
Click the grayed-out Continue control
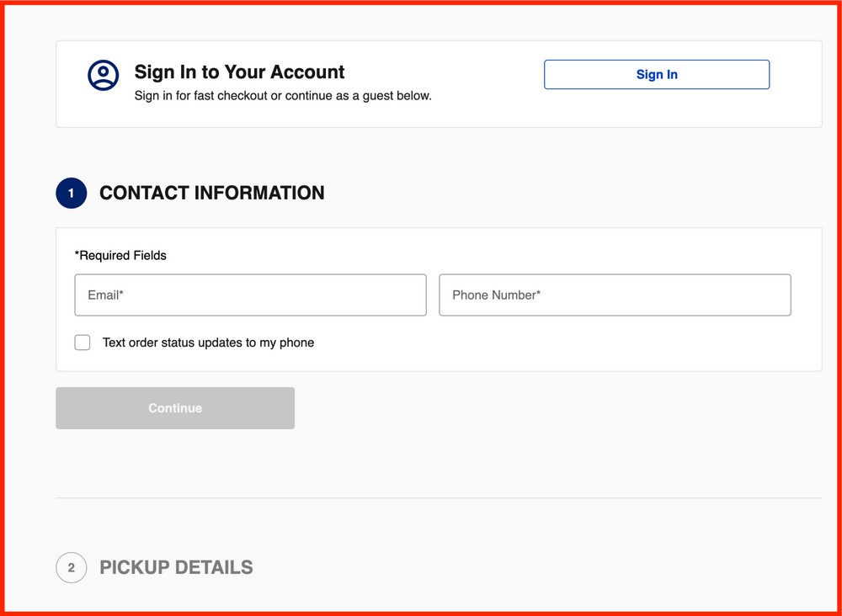tap(175, 408)
